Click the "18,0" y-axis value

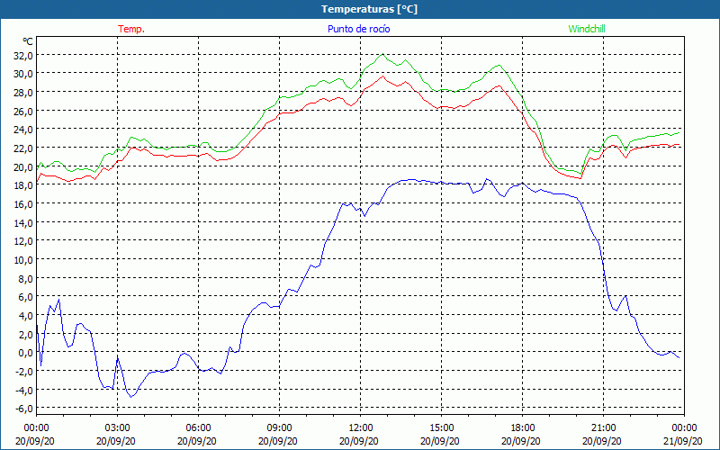point(23,185)
